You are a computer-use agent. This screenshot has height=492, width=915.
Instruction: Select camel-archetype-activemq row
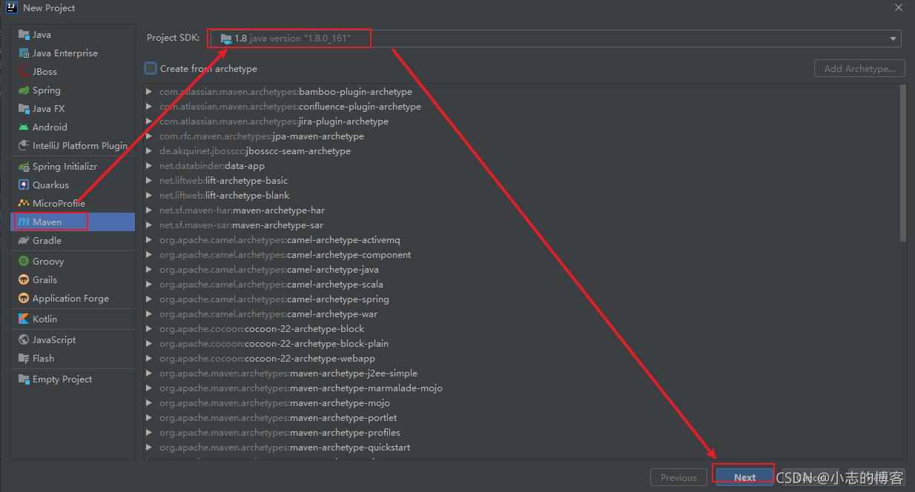tap(521, 240)
